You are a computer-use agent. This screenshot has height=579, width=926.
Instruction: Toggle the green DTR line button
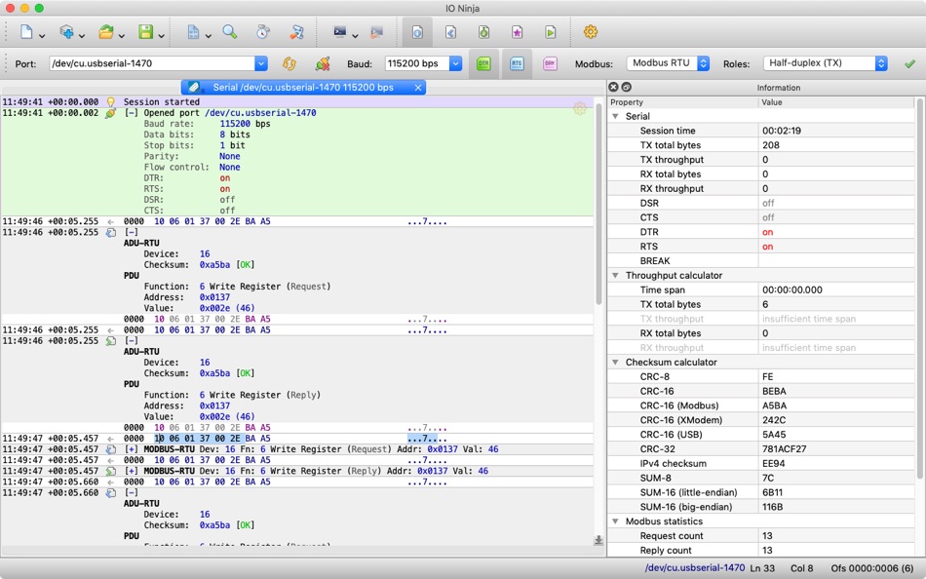tap(483, 63)
